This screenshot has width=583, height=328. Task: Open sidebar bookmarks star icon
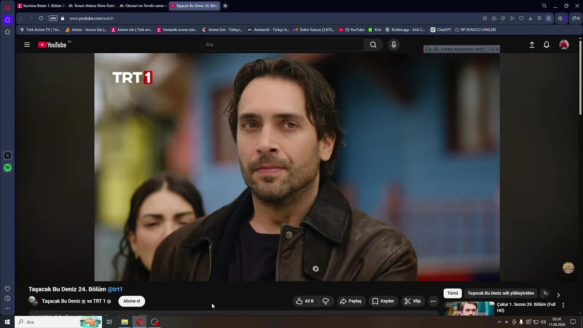pos(7,32)
